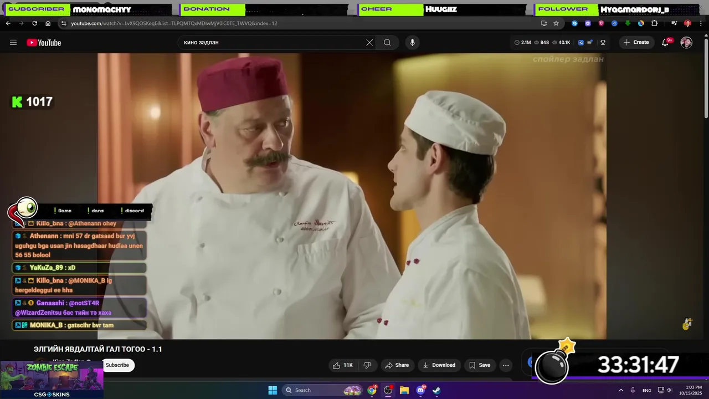The height and width of the screenshot is (399, 709).
Task: Open the YouTube guide hamburger menu
Action: click(x=13, y=43)
